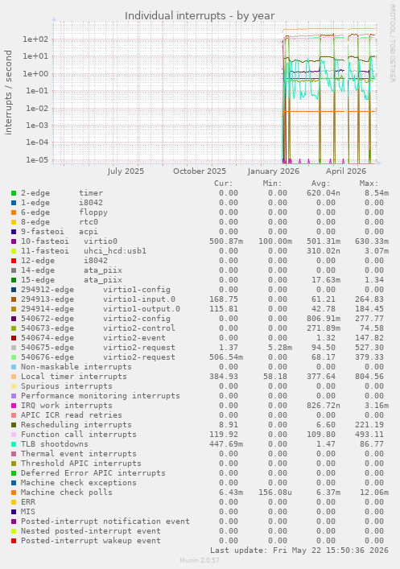Click the July 2025 x-axis label

click(x=126, y=171)
